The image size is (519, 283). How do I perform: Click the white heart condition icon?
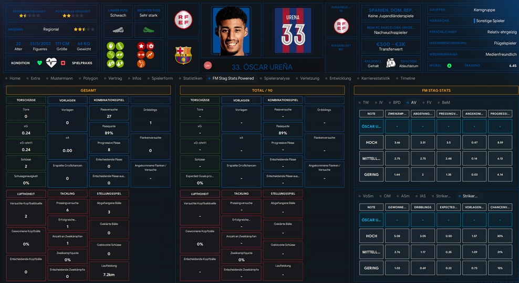51,63
